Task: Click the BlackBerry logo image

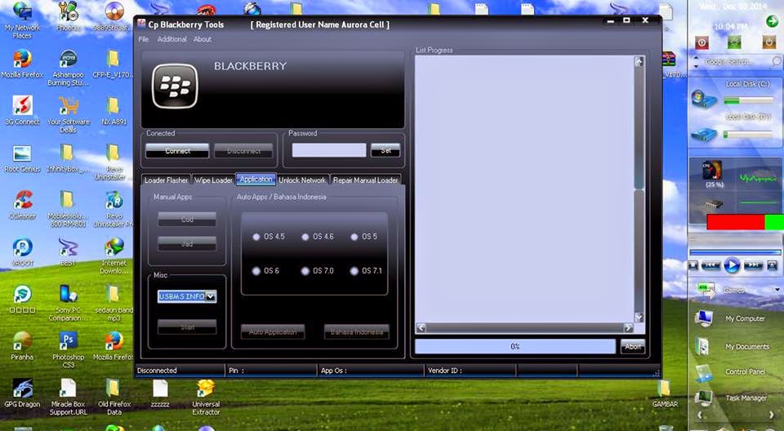Action: [175, 86]
